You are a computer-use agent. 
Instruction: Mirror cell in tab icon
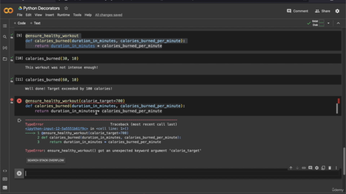[x=323, y=168]
